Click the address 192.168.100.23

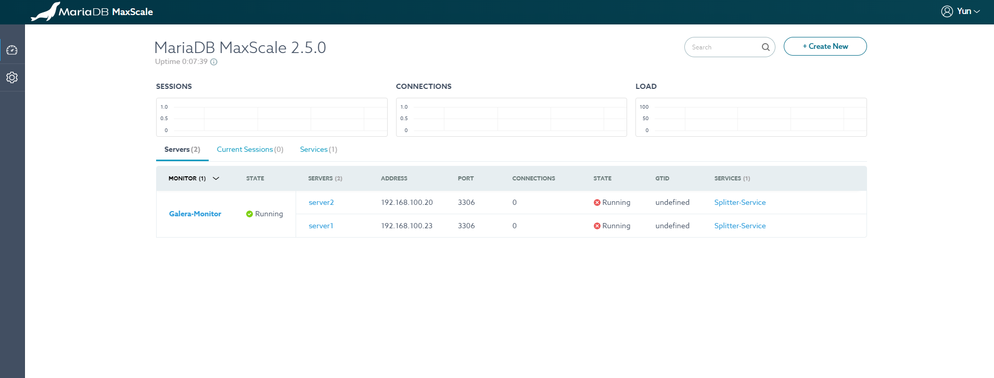(407, 226)
